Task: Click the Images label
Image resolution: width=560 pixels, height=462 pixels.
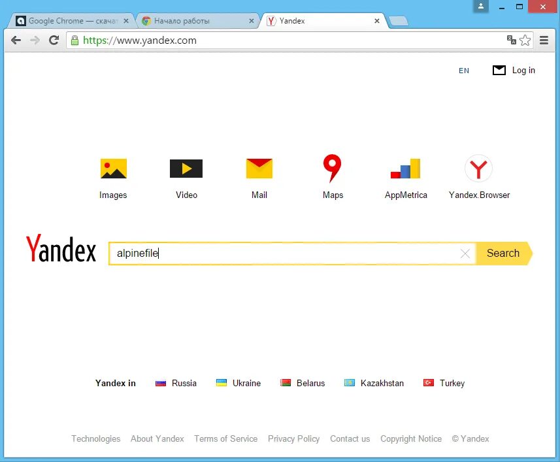Action: click(113, 195)
